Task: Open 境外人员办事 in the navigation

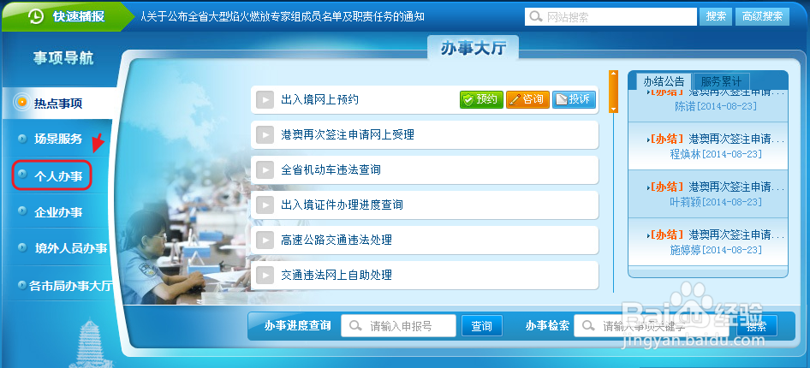Action: 71,247
